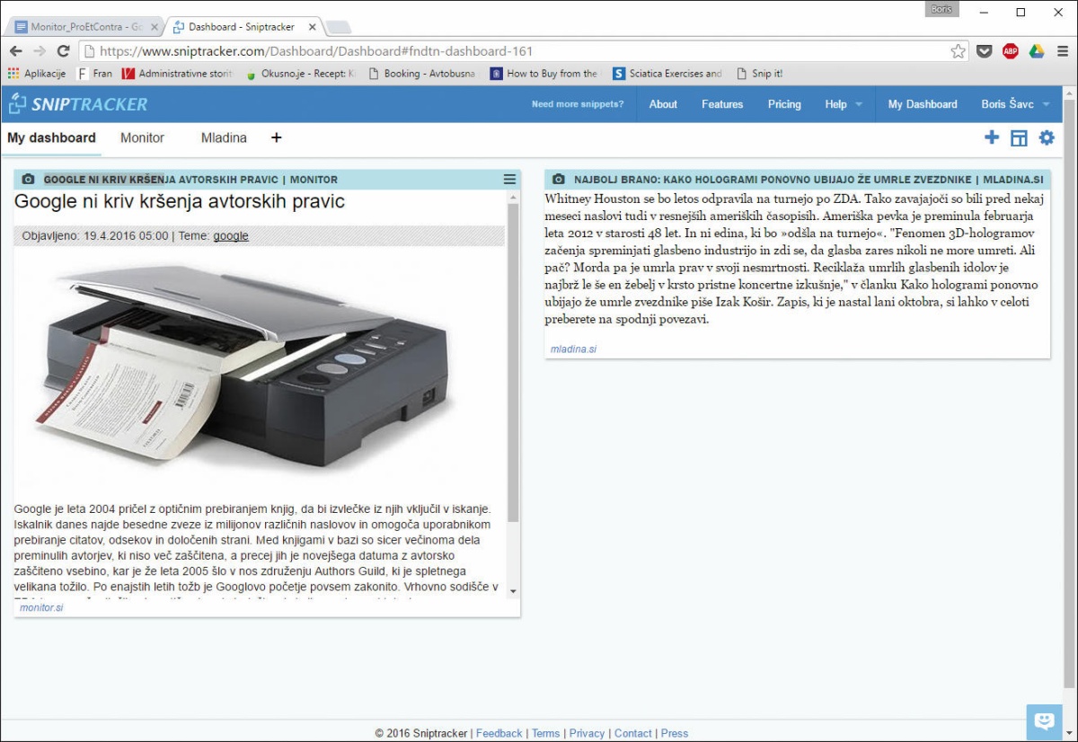Open the Chrome menu button

(1063, 51)
